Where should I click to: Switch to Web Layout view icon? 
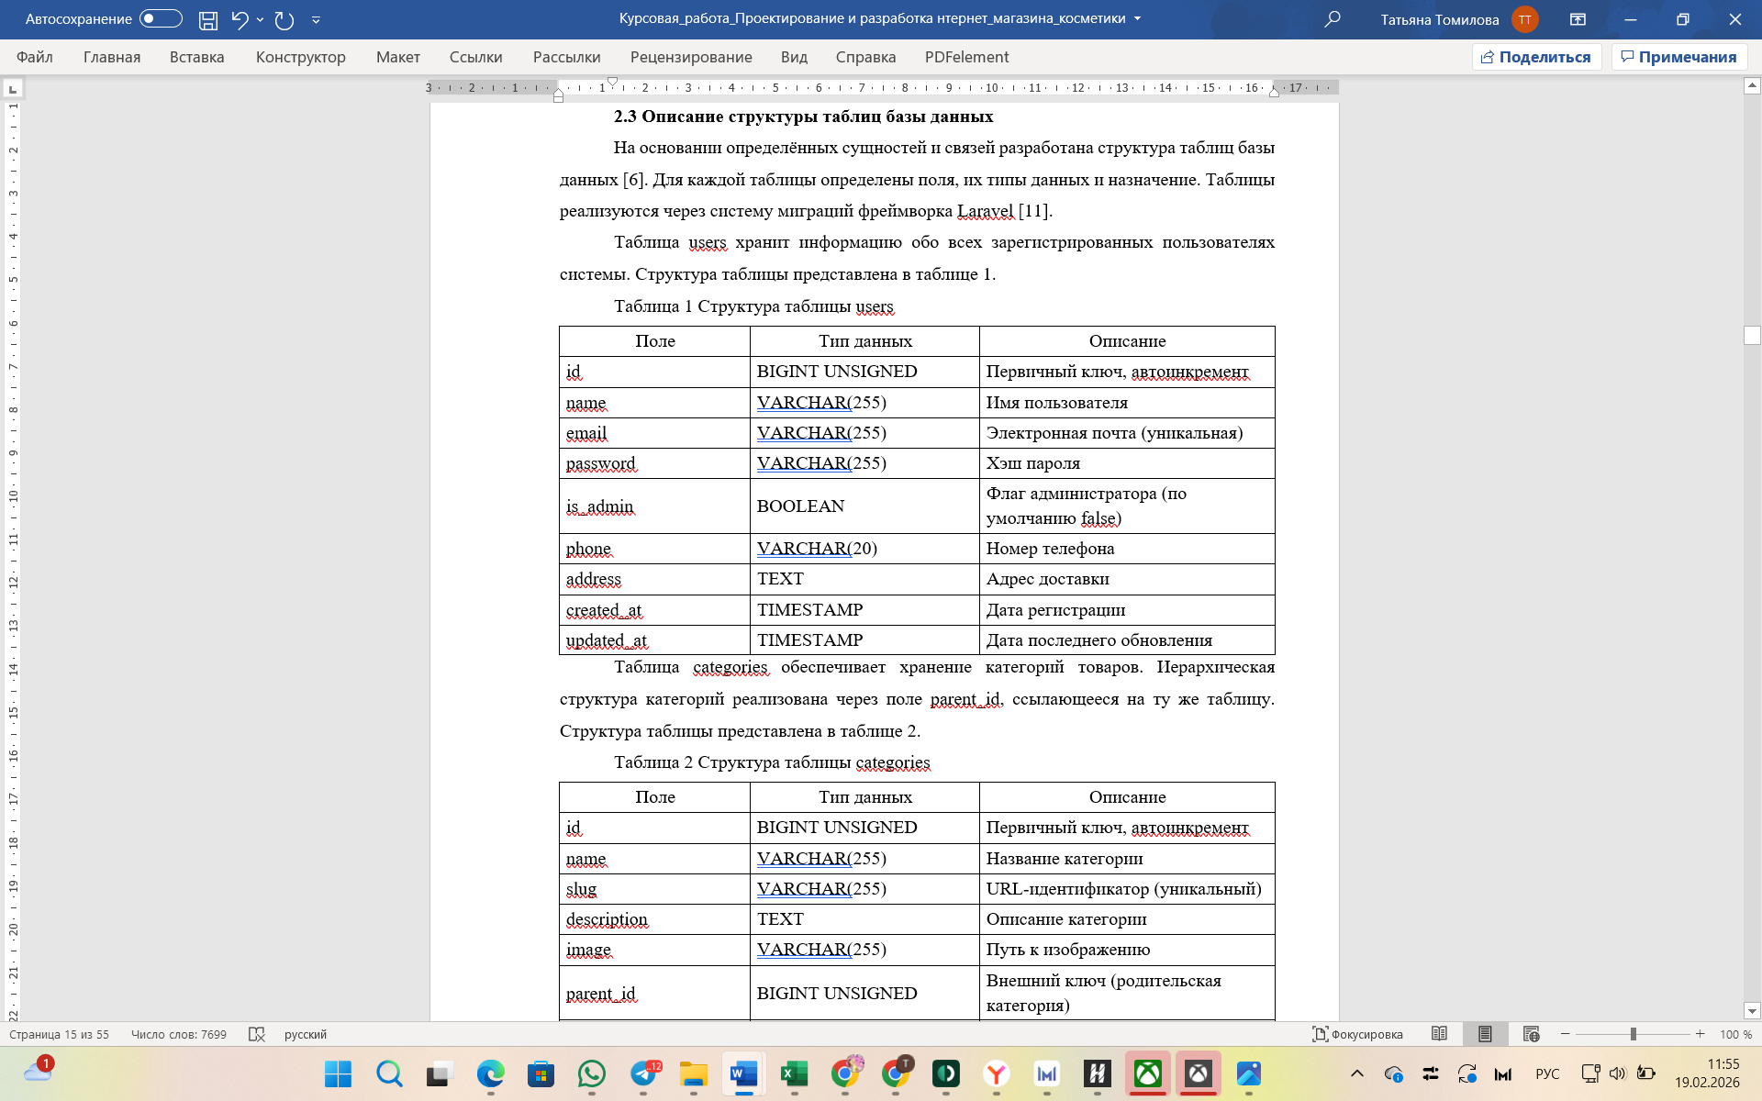coord(1531,1034)
